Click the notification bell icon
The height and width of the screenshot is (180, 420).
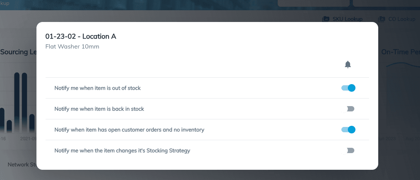point(348,64)
